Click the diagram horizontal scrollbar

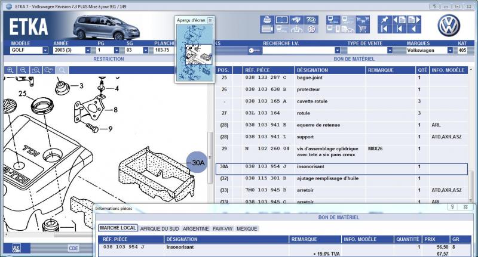point(73,234)
